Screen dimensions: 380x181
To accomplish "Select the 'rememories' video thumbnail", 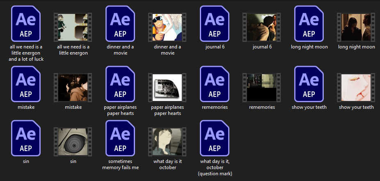I will pos(262,87).
